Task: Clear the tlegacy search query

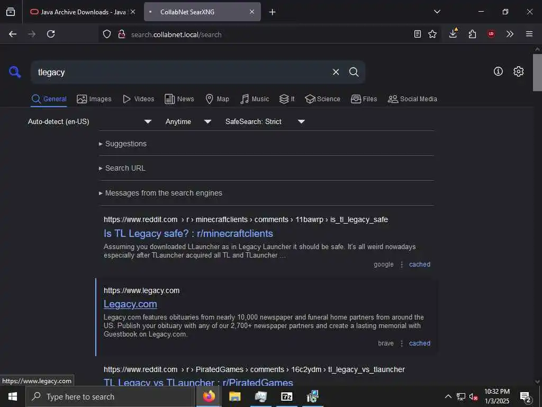Action: coord(336,72)
